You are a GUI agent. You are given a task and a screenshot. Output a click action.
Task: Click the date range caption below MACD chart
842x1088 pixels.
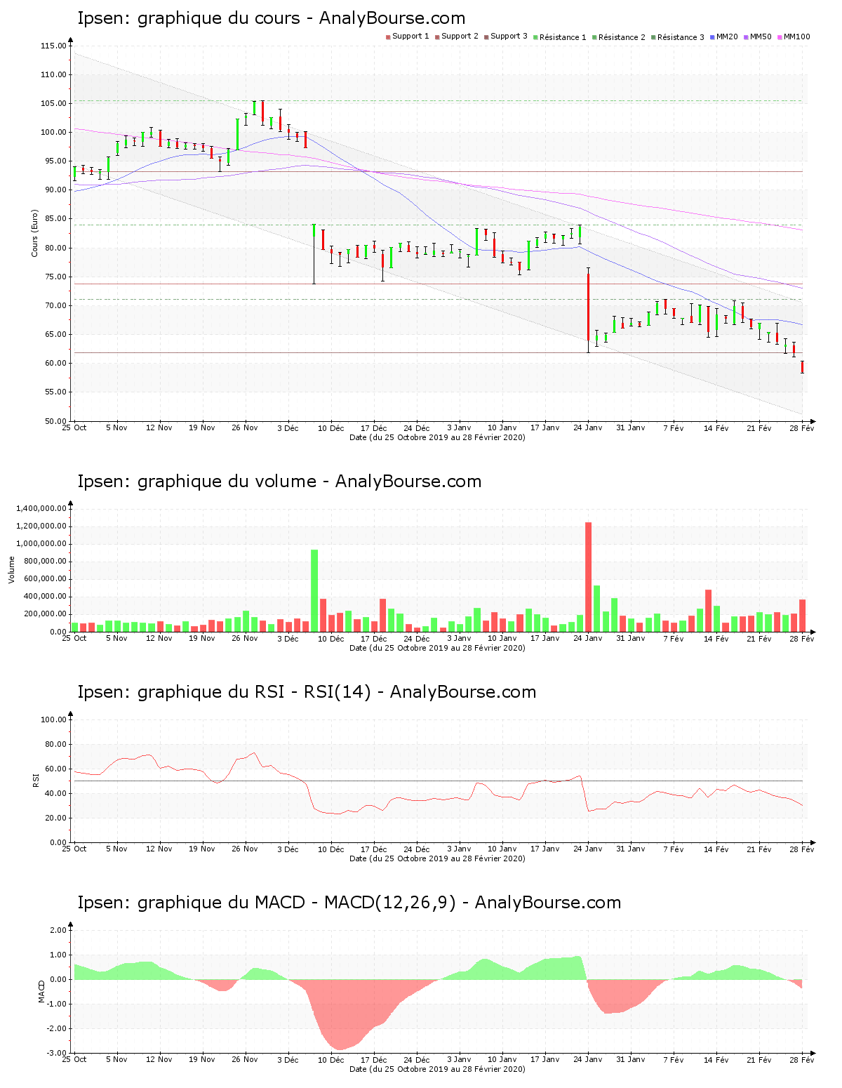click(437, 1069)
